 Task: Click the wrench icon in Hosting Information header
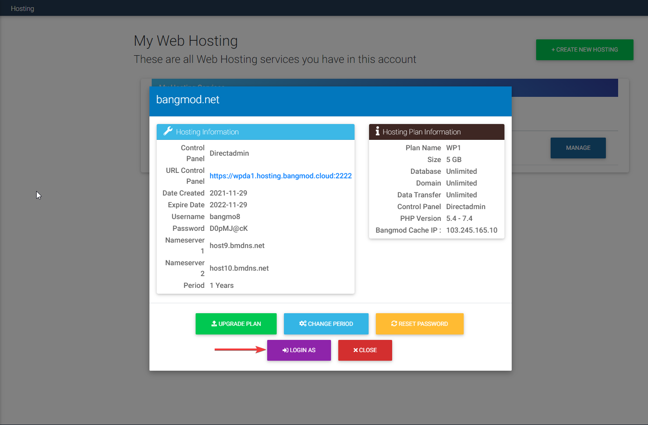click(168, 131)
